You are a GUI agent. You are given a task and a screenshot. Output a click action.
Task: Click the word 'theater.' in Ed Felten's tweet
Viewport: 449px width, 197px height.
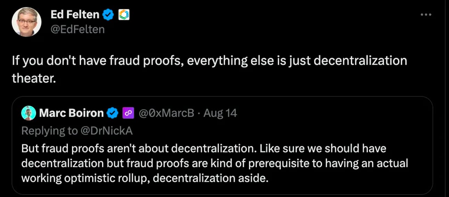34,78
